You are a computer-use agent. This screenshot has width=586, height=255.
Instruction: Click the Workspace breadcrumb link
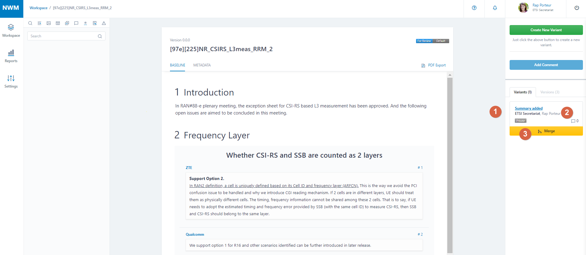tap(38, 8)
